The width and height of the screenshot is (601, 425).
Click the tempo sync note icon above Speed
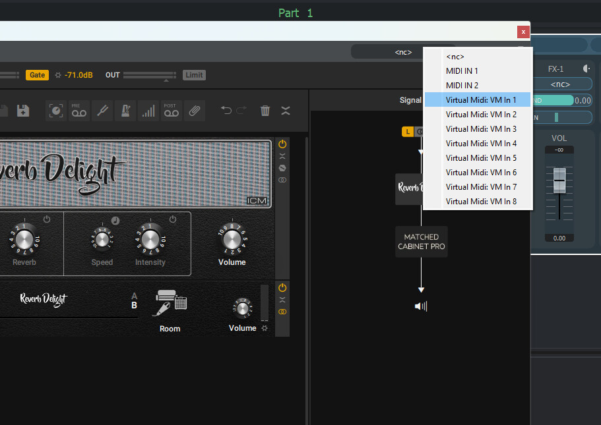[115, 221]
